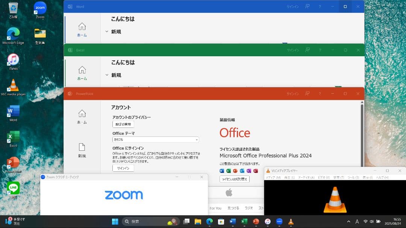
Task: Click the Zoom logo in the Zoom meeting window
Action: (124, 195)
